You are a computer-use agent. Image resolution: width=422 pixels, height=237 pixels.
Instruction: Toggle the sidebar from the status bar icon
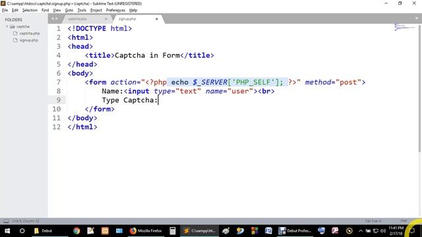click(x=6, y=221)
